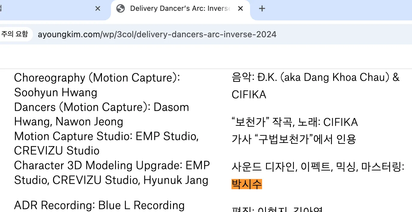The width and height of the screenshot is (412, 212).
Task: Open a new tab with the plus button
Action: (x=262, y=9)
